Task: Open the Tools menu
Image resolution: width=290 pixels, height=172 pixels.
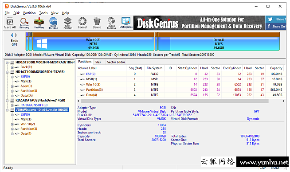Action: [43, 13]
